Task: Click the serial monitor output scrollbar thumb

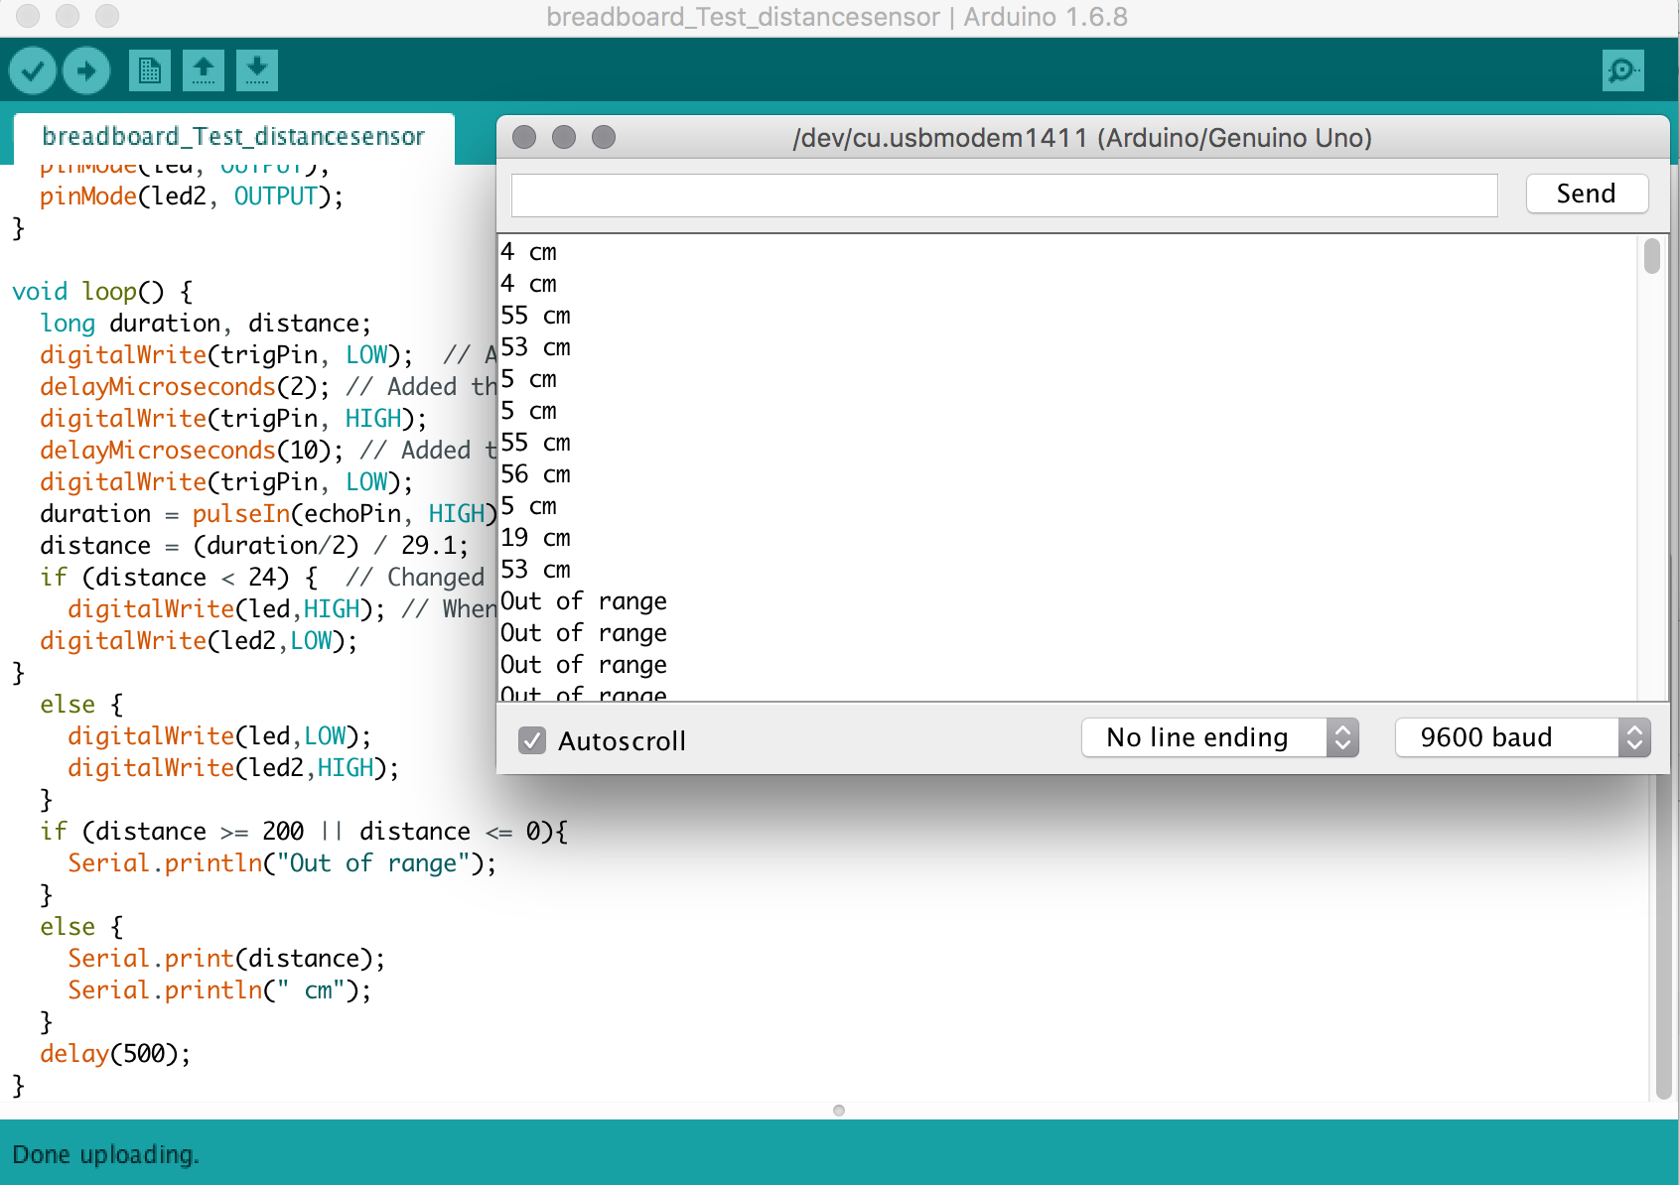Action: click(x=1652, y=256)
